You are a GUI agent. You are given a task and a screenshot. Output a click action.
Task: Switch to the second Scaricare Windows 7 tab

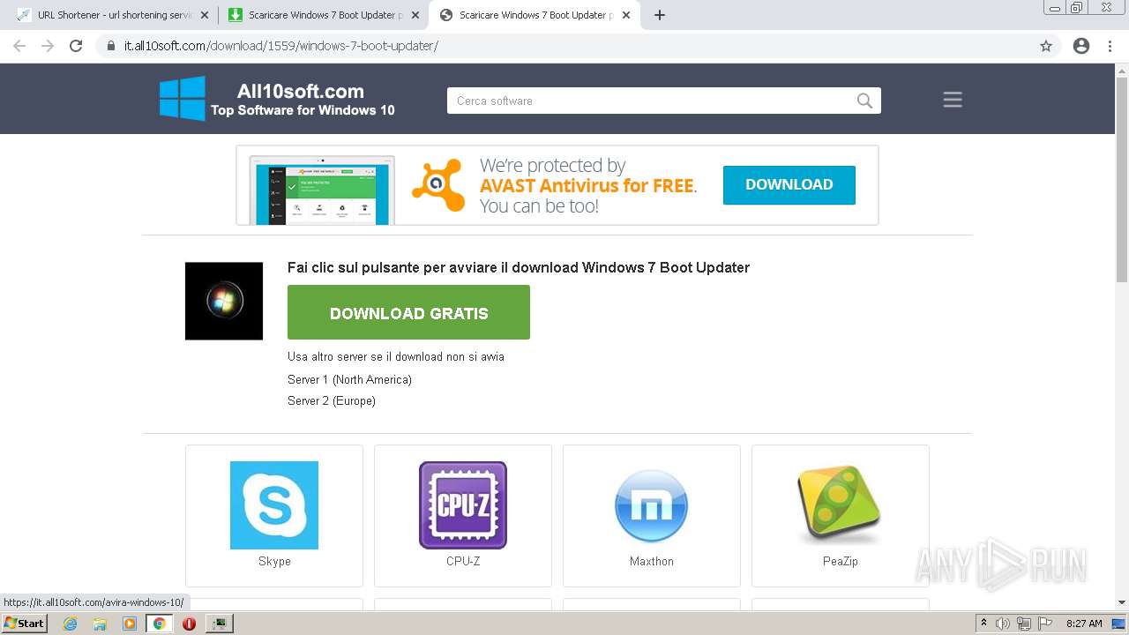click(323, 15)
